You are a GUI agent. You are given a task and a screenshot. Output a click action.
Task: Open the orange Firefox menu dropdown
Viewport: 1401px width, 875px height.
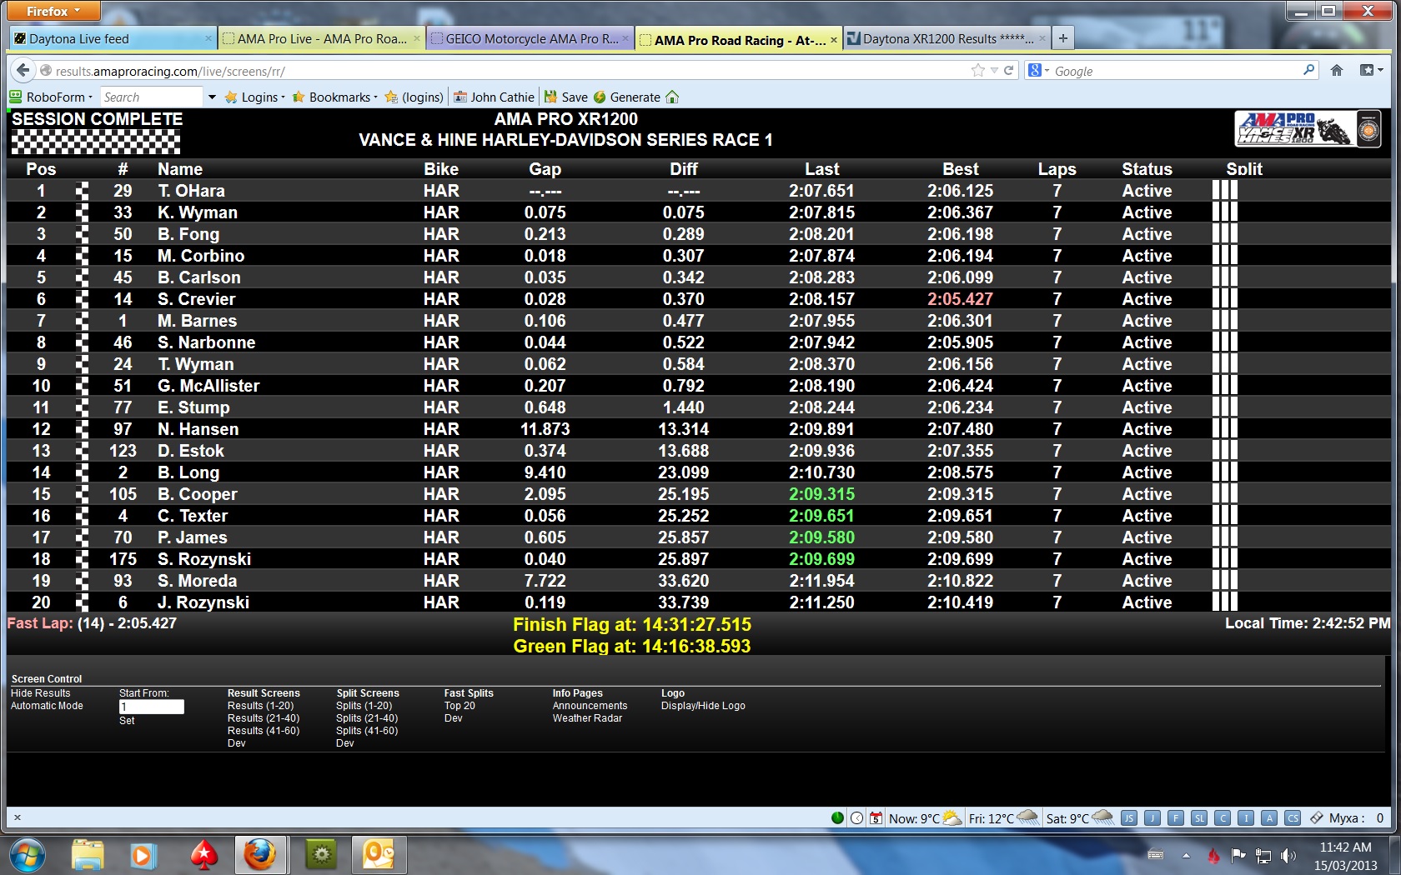click(53, 11)
